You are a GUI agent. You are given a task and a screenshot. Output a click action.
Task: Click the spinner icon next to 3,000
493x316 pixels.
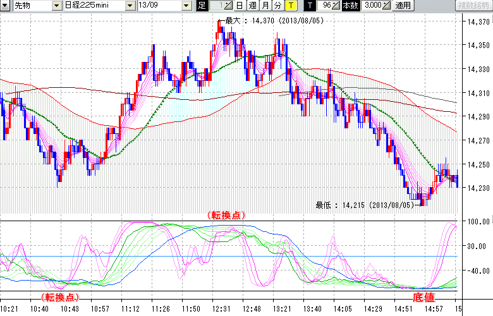point(386,6)
